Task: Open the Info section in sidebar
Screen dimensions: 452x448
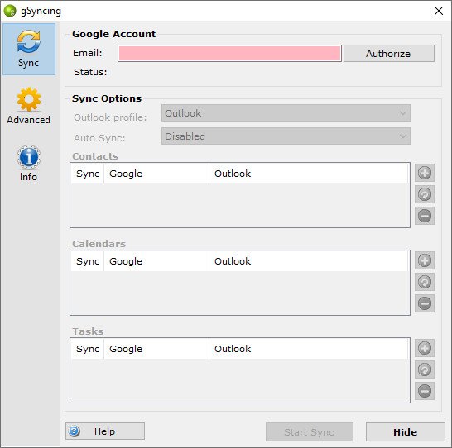Action: point(28,163)
